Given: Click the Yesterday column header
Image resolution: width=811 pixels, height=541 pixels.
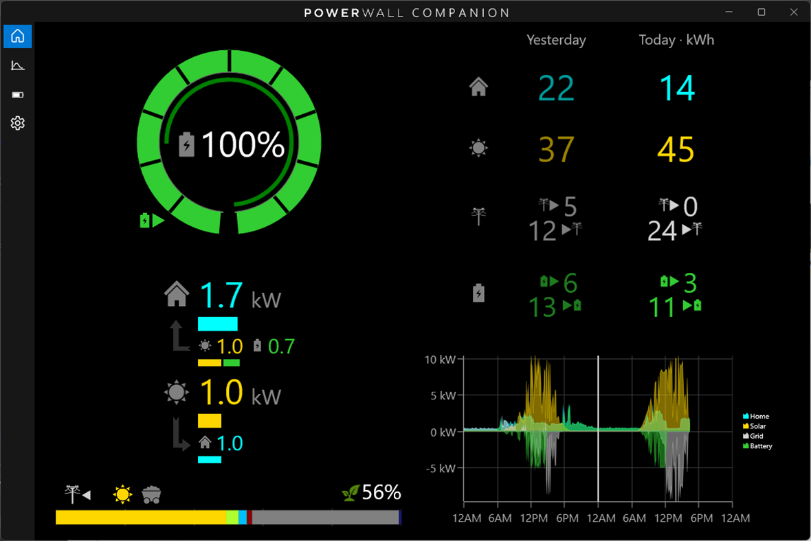Looking at the screenshot, I should (556, 40).
